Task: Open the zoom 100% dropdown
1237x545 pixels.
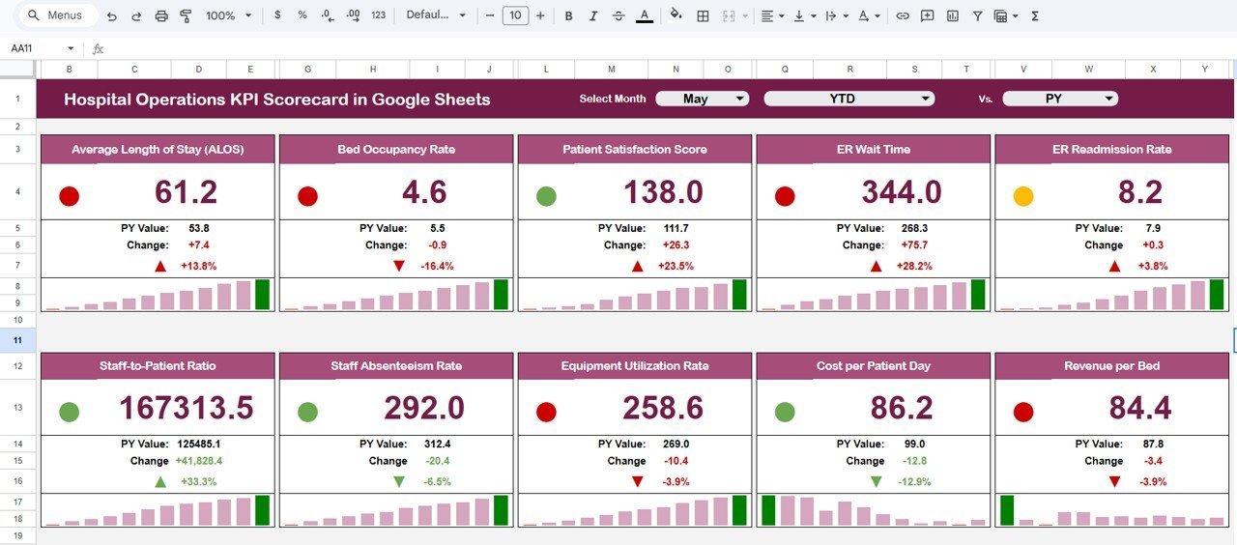Action: tap(228, 15)
